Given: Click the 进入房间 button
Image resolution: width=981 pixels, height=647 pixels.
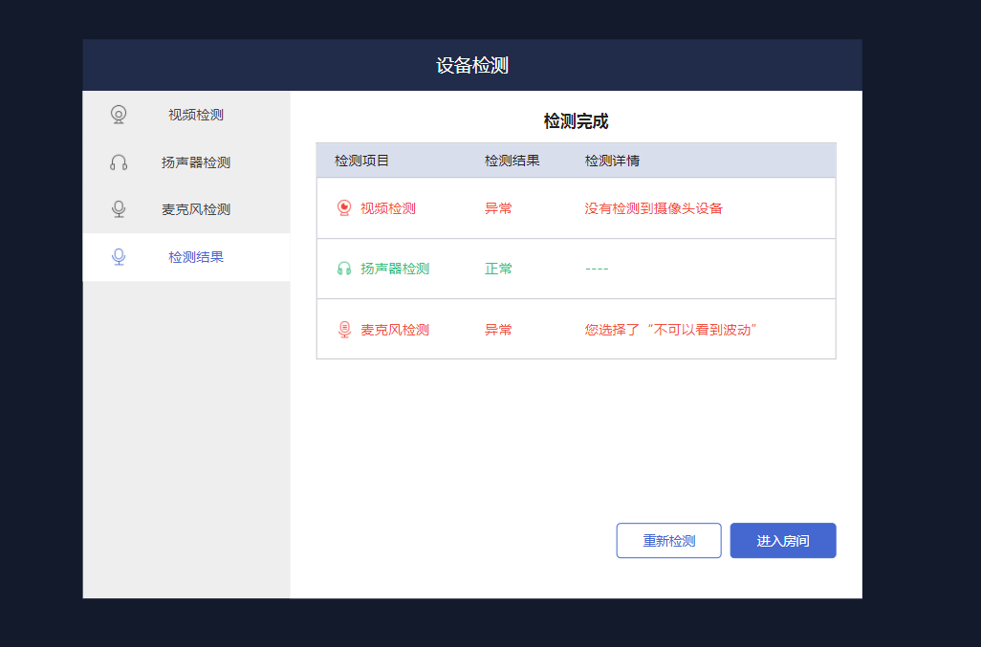Looking at the screenshot, I should [782, 541].
